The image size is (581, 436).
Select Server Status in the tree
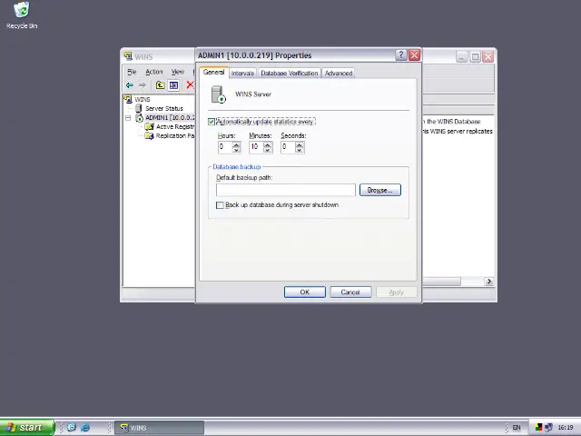(164, 108)
